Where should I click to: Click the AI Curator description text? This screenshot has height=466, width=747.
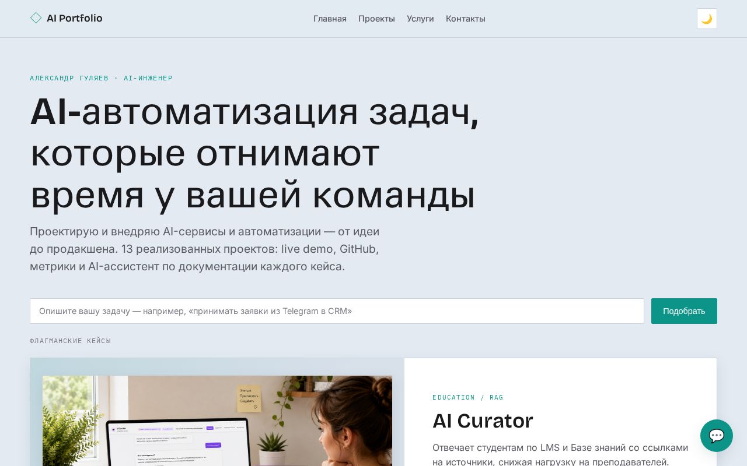[x=560, y=454]
